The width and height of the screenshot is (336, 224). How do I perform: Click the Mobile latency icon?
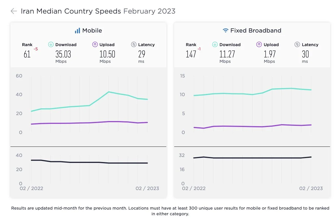134,44
